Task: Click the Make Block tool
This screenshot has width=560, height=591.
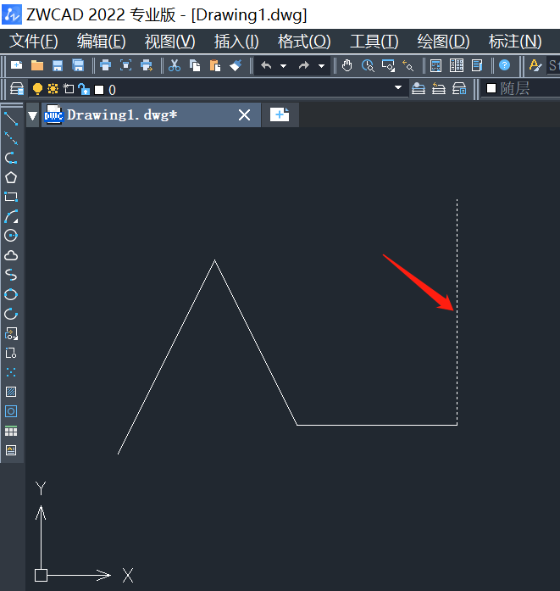Action: (x=11, y=354)
